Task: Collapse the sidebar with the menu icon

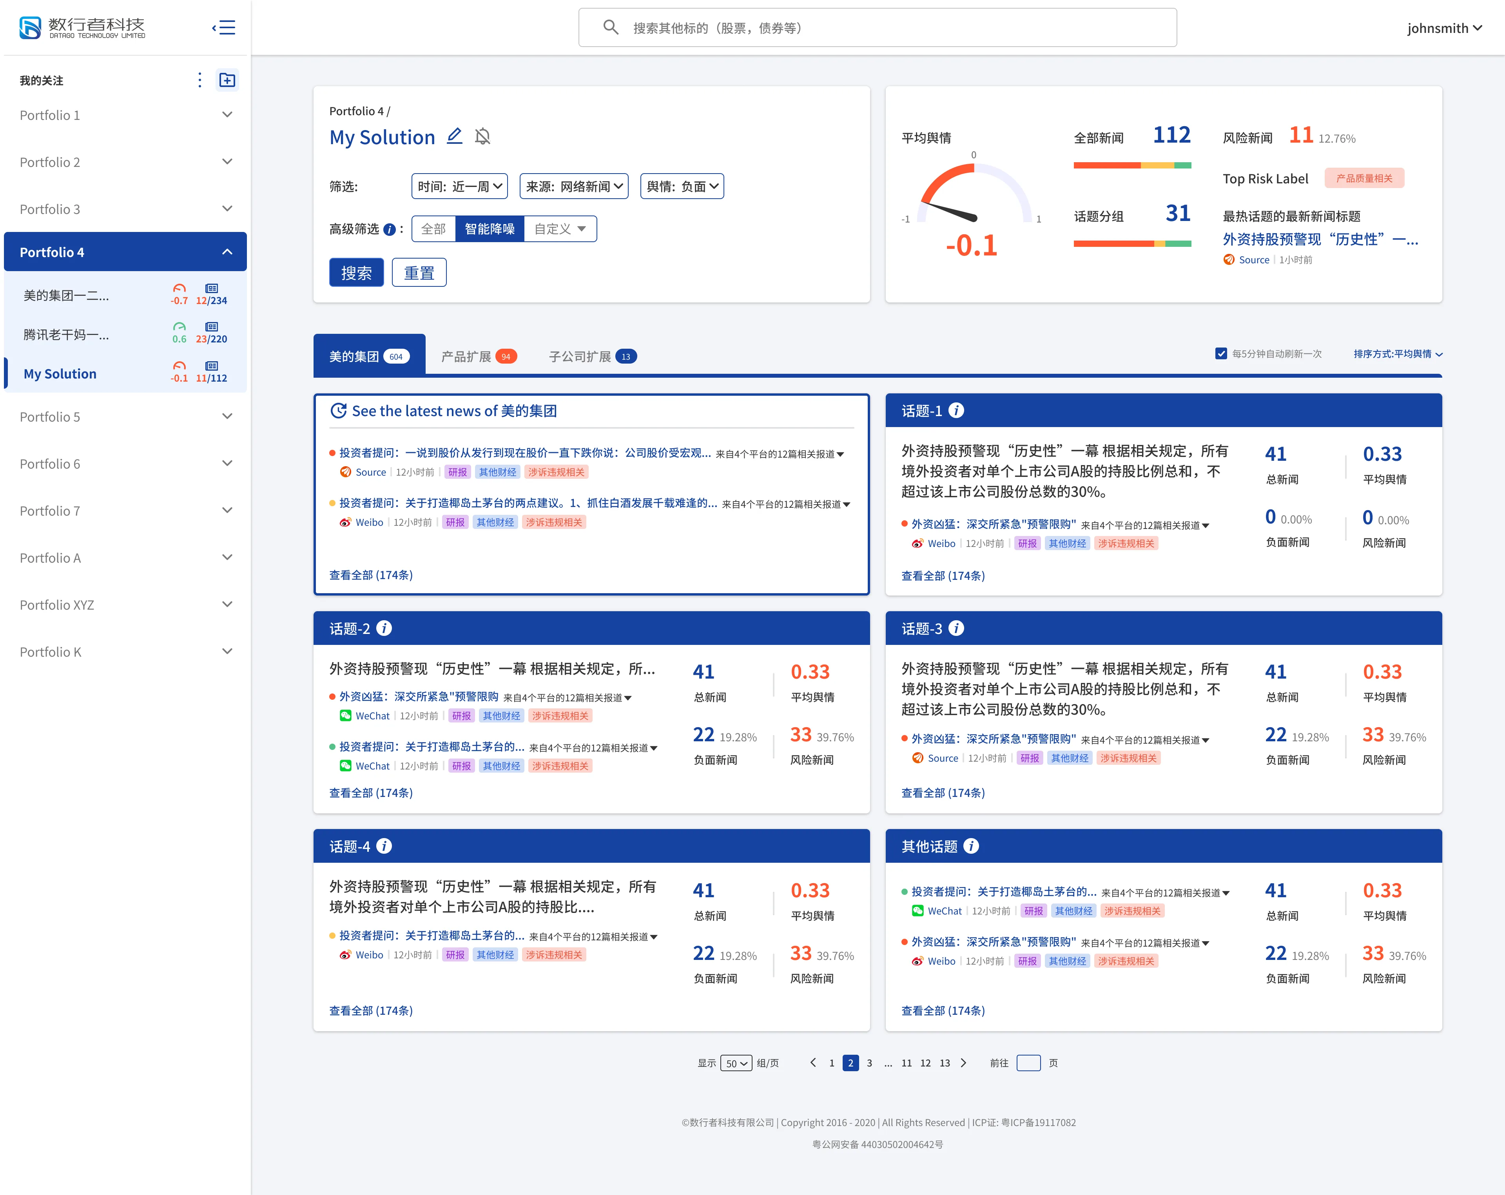Action: tap(223, 27)
